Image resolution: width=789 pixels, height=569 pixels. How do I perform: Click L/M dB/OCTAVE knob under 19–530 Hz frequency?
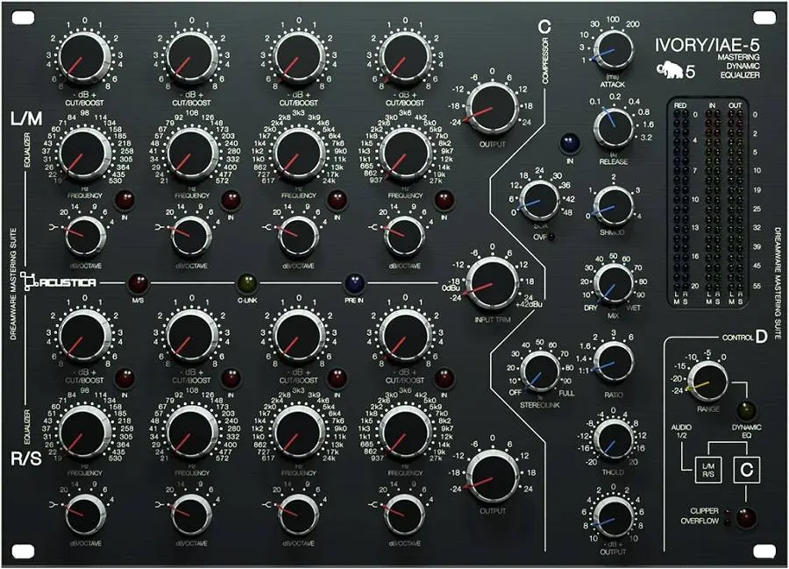[x=84, y=237]
